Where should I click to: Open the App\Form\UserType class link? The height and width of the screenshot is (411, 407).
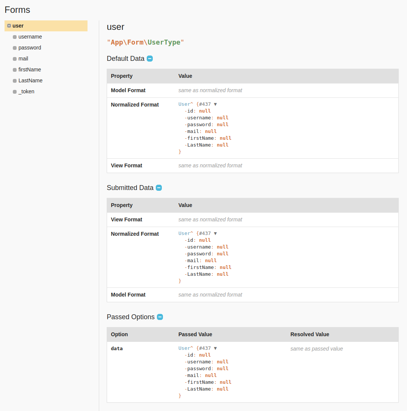point(146,42)
